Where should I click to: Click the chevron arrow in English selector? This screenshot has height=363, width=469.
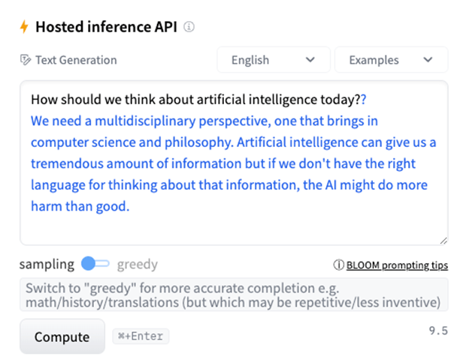point(310,60)
